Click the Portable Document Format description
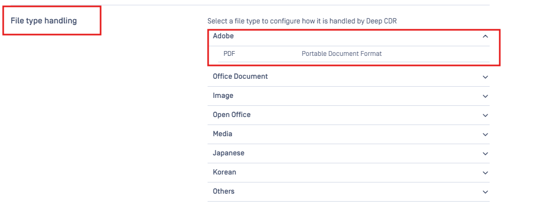This screenshot has height=216, width=553. [x=342, y=54]
